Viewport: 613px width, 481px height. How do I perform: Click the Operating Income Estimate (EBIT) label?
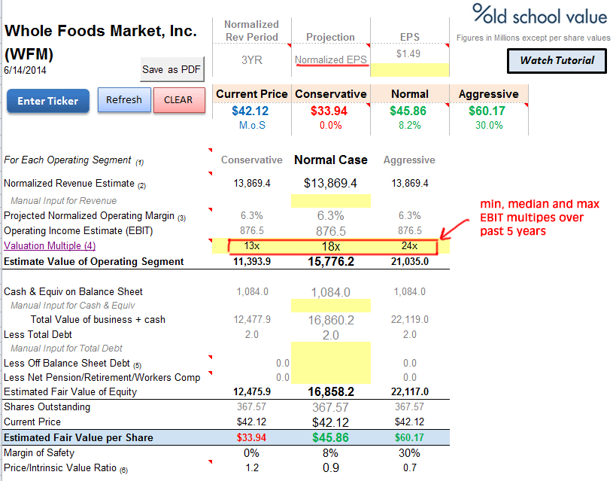(78, 231)
